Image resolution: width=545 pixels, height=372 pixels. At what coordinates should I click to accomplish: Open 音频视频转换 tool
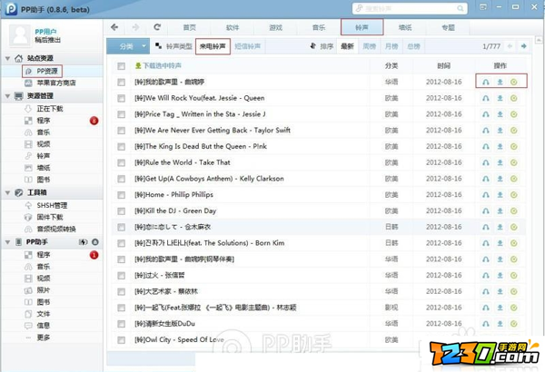[56, 230]
